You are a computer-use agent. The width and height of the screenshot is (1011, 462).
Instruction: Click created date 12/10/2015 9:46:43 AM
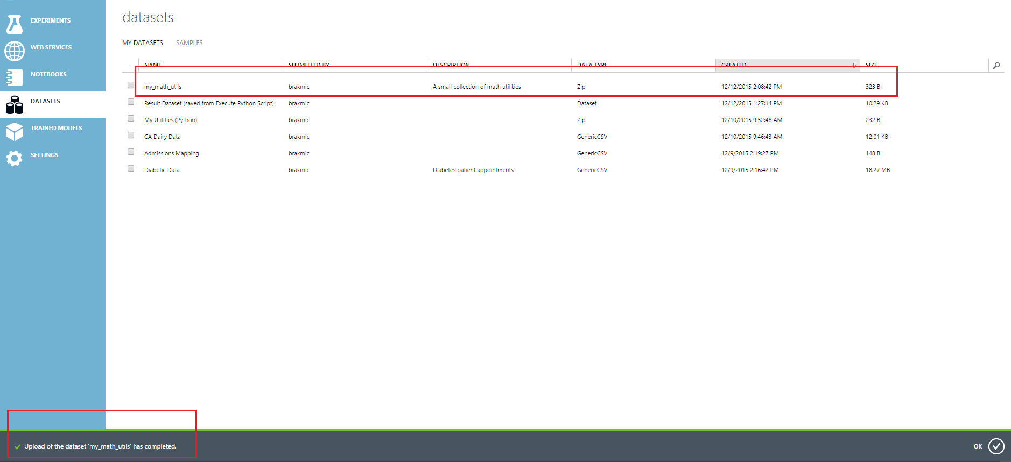(x=752, y=137)
